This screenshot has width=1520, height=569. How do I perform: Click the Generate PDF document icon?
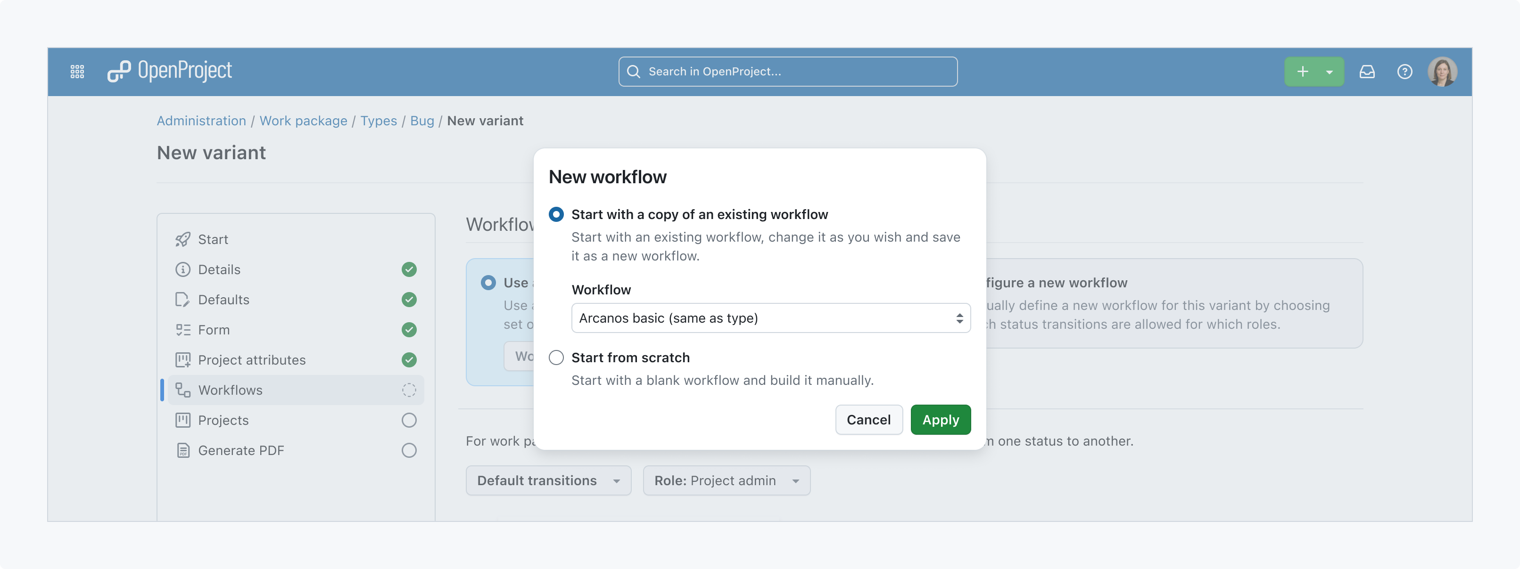click(183, 450)
